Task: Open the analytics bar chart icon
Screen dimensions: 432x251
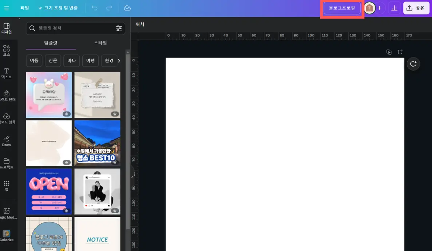Action: click(394, 8)
